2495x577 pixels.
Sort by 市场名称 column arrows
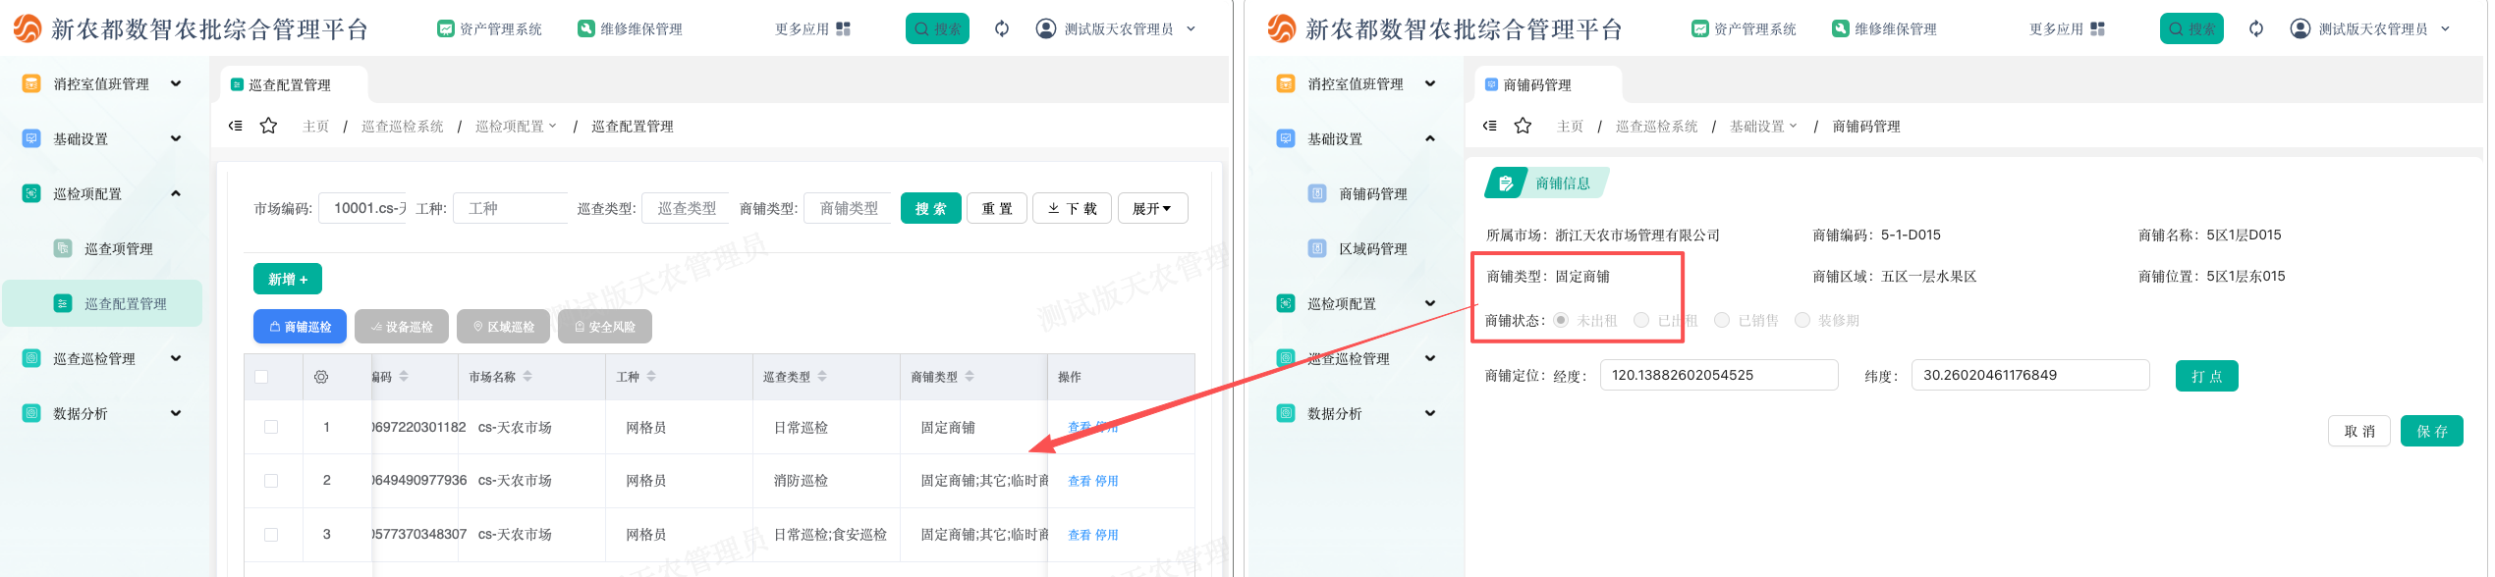click(527, 377)
